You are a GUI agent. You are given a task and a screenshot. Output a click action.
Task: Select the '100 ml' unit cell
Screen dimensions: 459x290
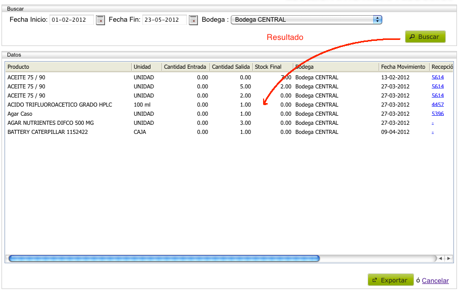[x=142, y=105]
